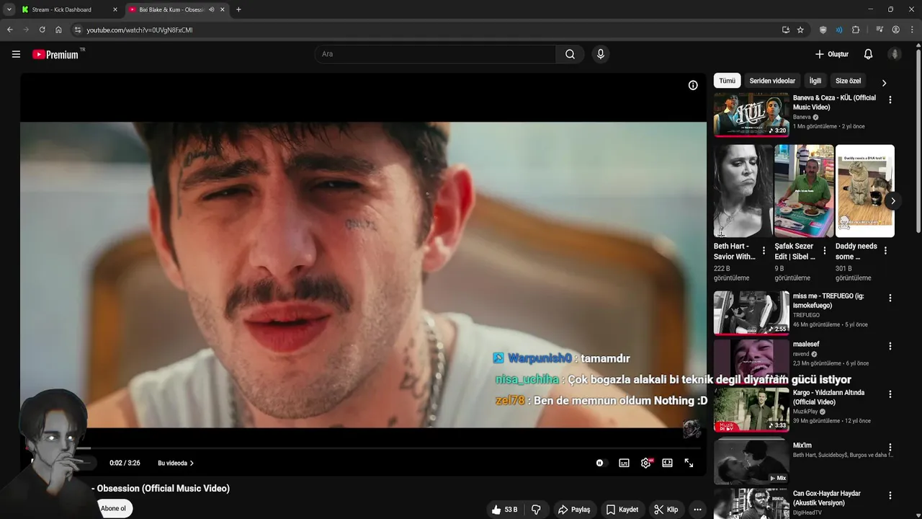
Task: Open options for Daddy needs short
Action: (x=885, y=251)
